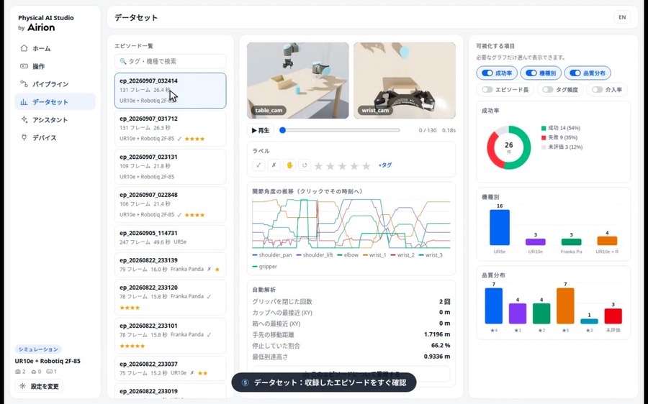Enable エピソード長 chart
648x404 pixels.
(x=505, y=90)
